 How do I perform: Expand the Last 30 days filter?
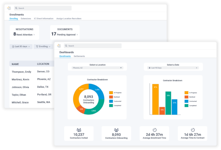point(21,47)
